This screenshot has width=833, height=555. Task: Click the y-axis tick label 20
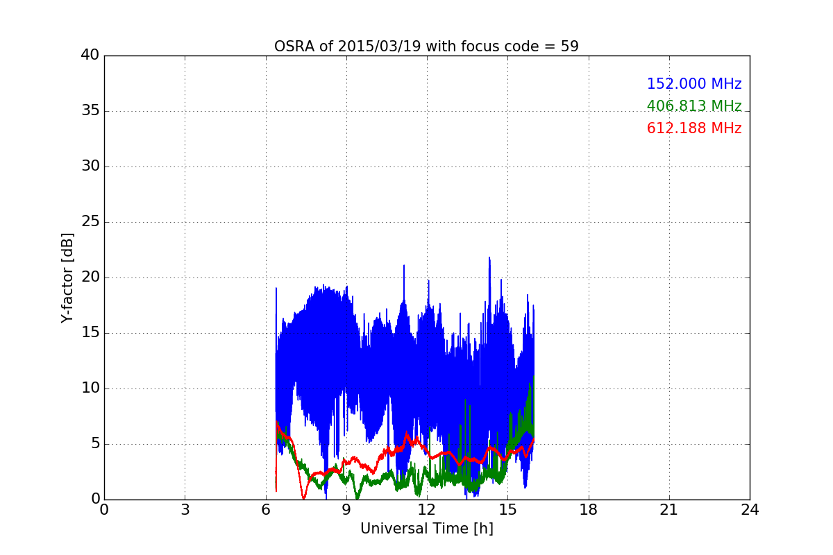[90, 277]
